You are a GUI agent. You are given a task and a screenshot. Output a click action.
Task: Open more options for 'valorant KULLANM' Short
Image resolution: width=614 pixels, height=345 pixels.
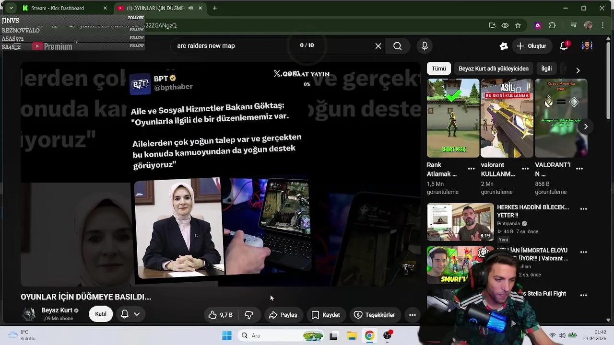pyautogui.click(x=525, y=169)
